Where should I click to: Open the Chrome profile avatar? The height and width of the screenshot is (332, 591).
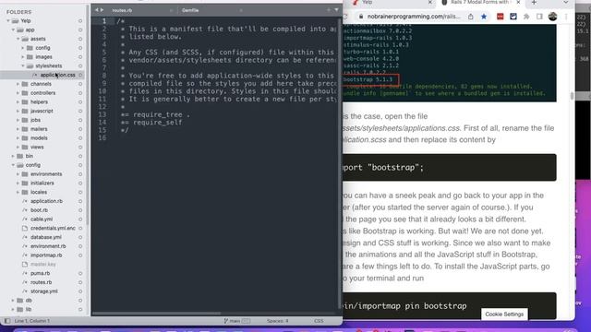pyautogui.click(x=552, y=17)
